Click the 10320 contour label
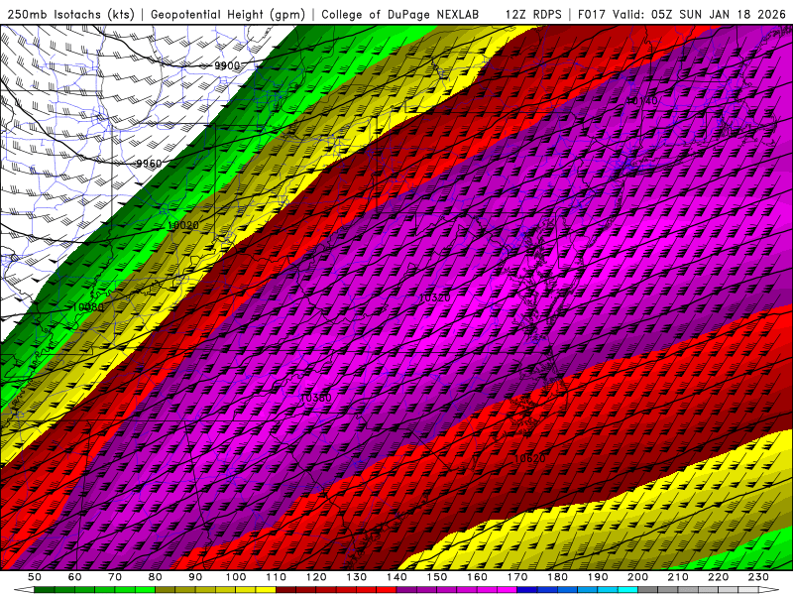793x595 pixels. (x=434, y=297)
